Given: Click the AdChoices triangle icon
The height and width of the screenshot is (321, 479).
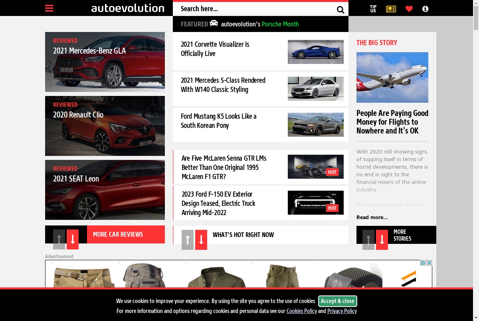Looking at the screenshot, I should click(x=423, y=263).
